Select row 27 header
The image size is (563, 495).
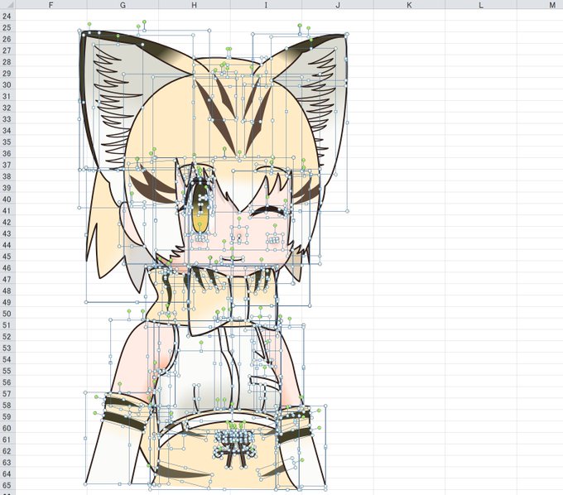pos(7,50)
